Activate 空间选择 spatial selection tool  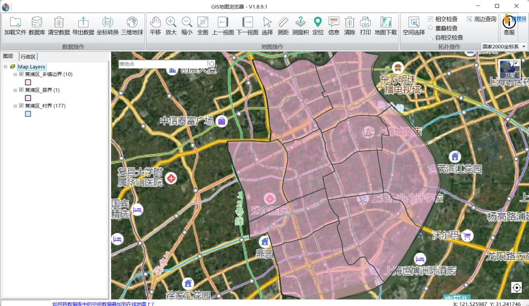[x=413, y=25]
